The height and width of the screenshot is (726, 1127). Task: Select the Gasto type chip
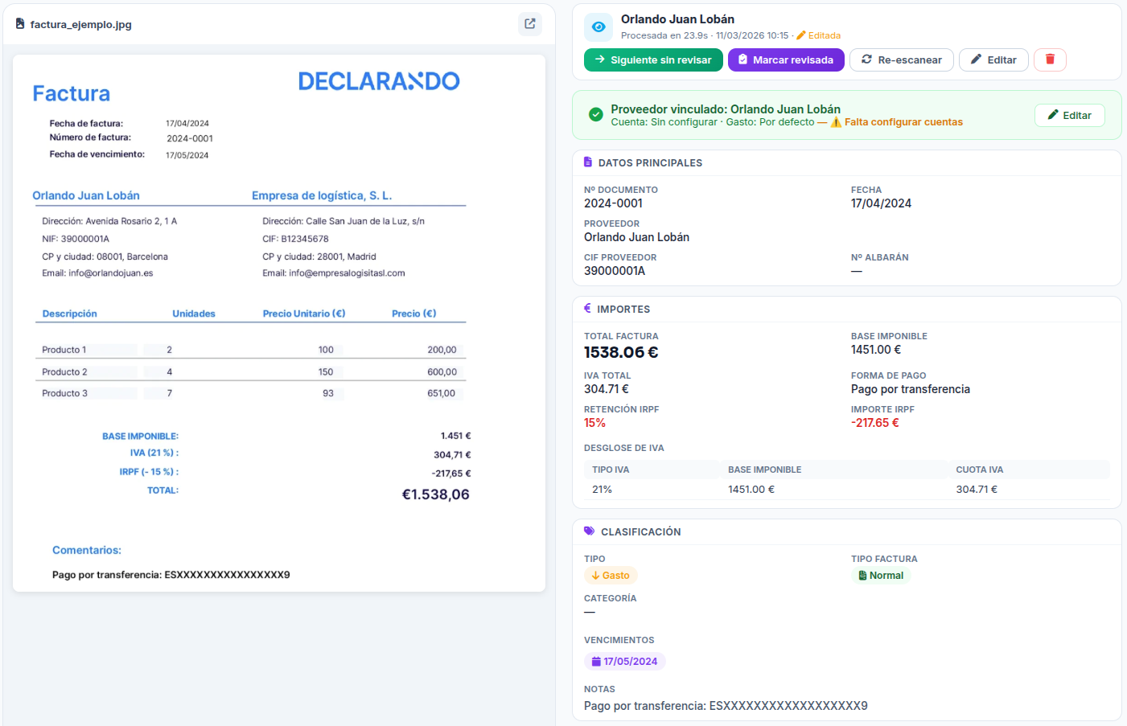click(x=611, y=575)
